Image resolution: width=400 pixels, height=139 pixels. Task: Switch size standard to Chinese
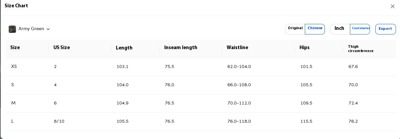tap(315, 28)
